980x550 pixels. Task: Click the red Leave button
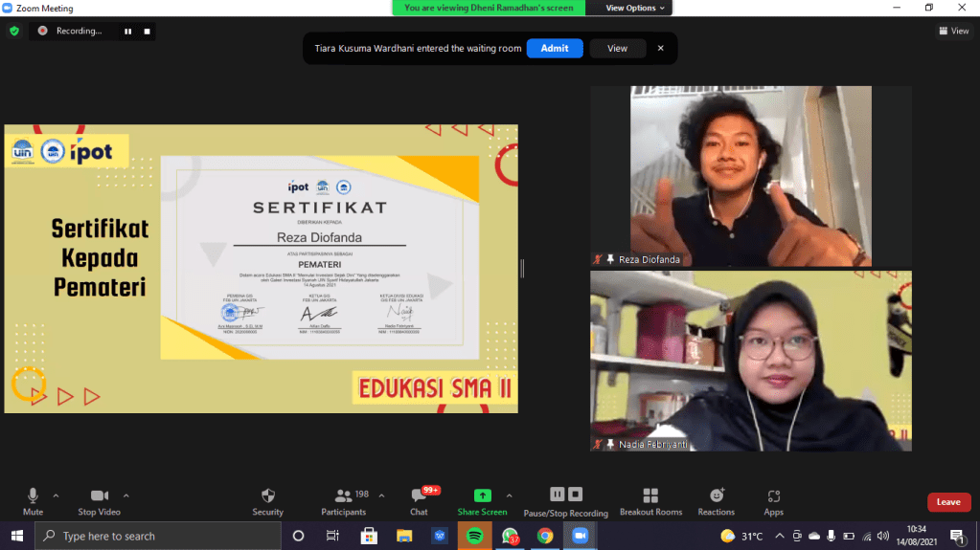(947, 502)
